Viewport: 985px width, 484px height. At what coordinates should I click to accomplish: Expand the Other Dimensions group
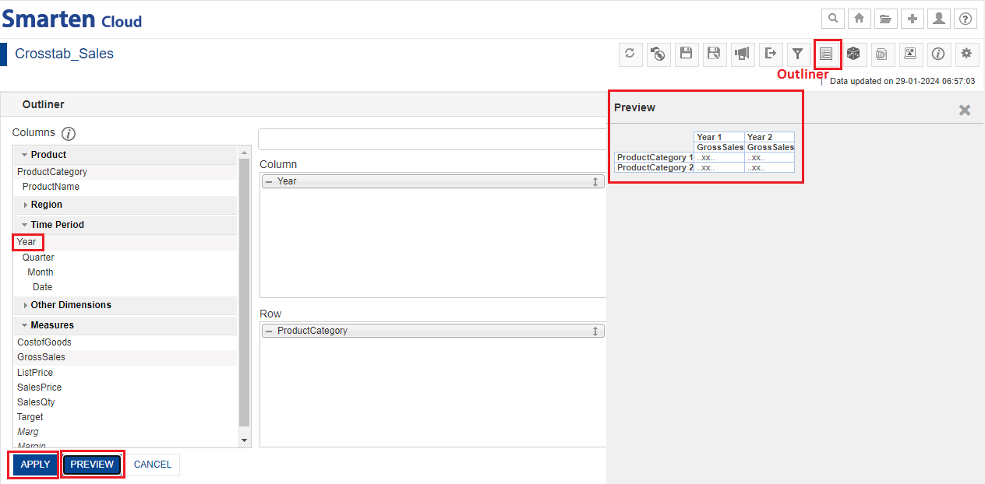point(25,305)
